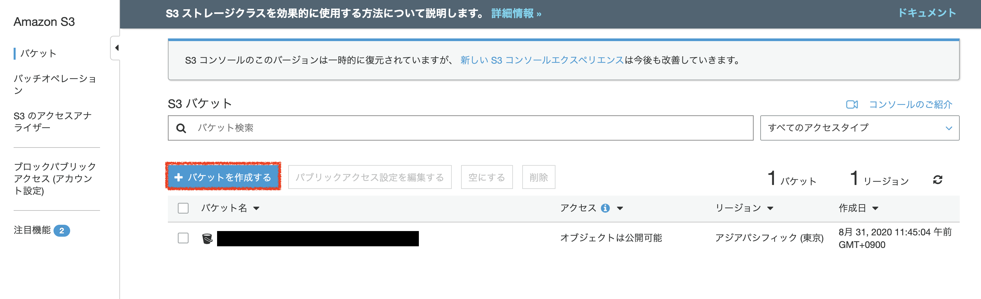Image resolution: width=981 pixels, height=299 pixels.
Task: Click the info icon next to アクセス column
Action: coord(605,208)
